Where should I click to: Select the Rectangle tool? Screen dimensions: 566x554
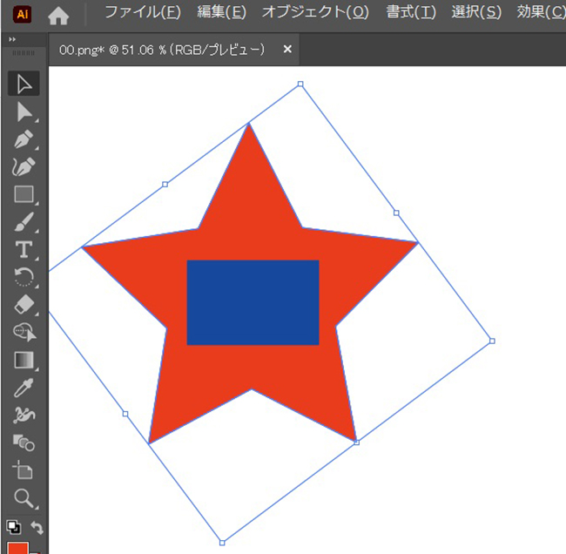tap(24, 194)
